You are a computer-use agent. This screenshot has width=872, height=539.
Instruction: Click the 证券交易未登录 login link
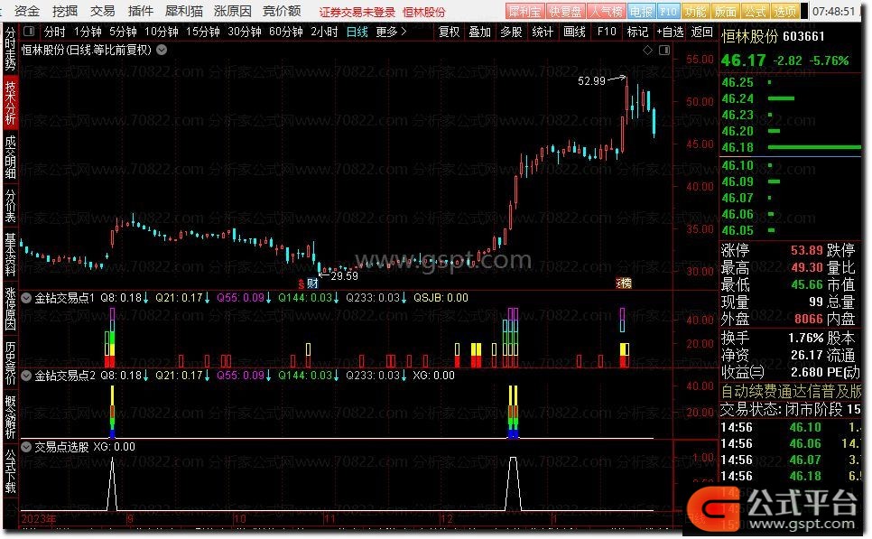357,12
